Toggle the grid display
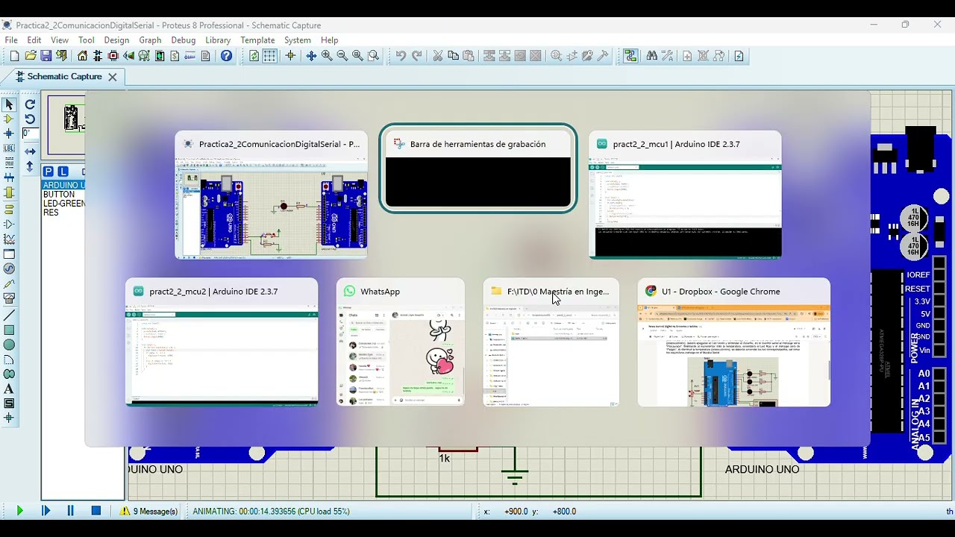 [x=269, y=56]
